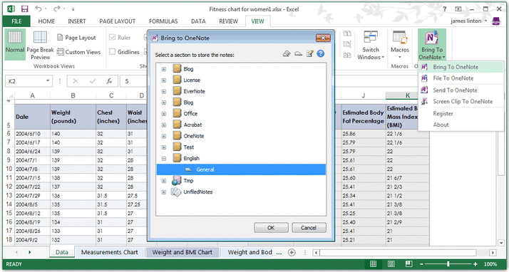The width and height of the screenshot is (509, 272).
Task: Toggle the Gridlines checkbox
Action: pyautogui.click(x=113, y=52)
